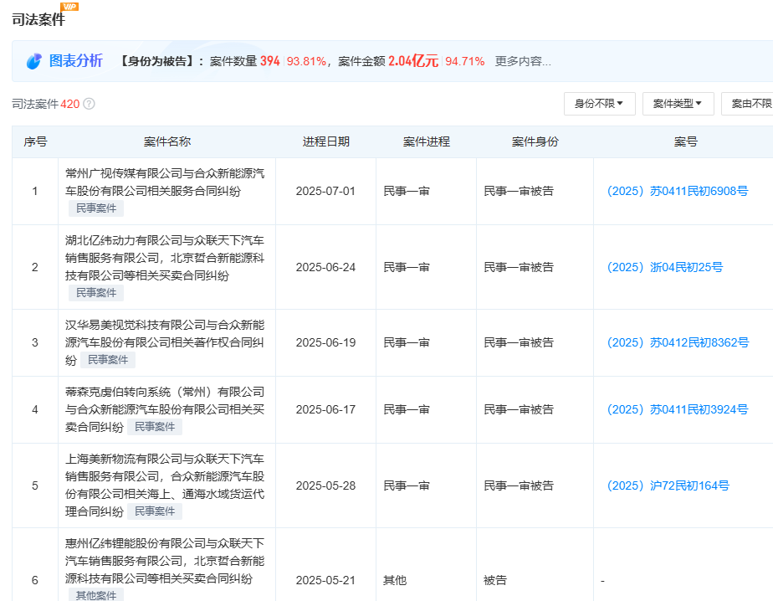Click the 进程日期 column header

(x=326, y=141)
